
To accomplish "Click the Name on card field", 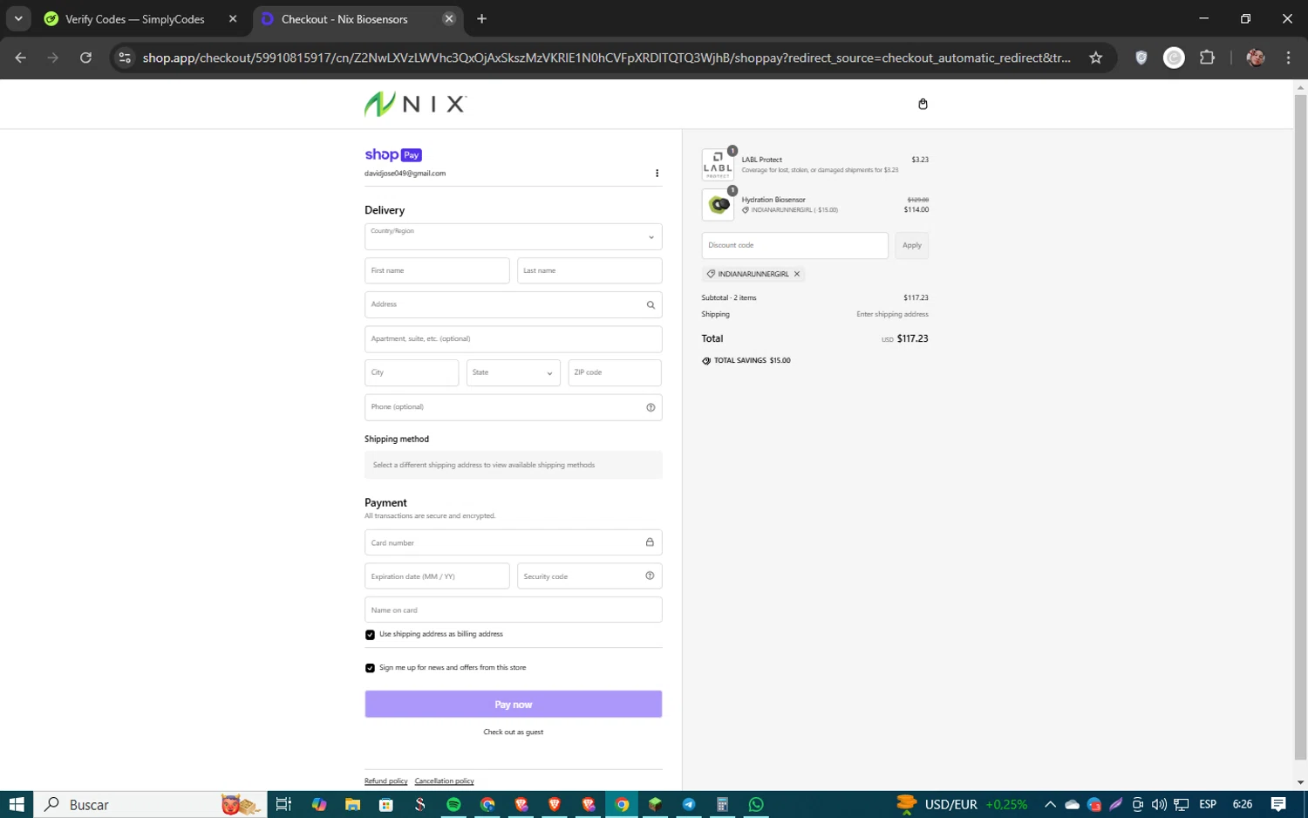I will pyautogui.click(x=513, y=610).
